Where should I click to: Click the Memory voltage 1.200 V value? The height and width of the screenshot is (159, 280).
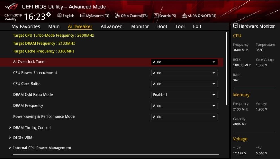pos(261,109)
